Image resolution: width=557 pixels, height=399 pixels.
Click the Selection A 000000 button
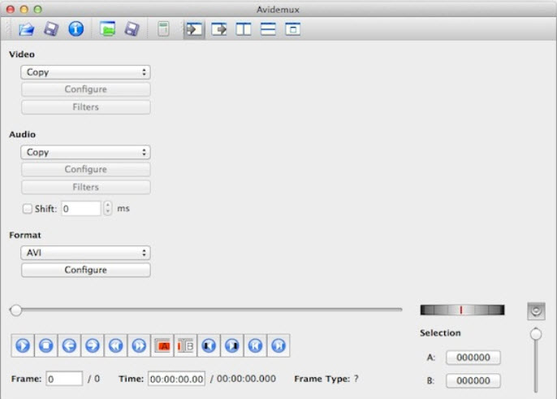click(473, 358)
